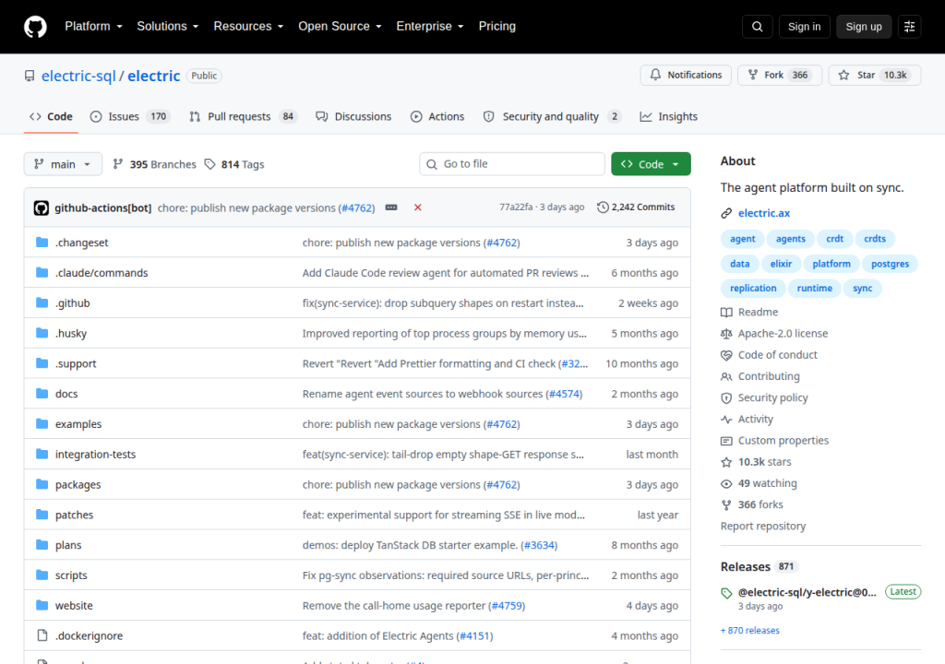Select the agent topic tag

click(743, 239)
